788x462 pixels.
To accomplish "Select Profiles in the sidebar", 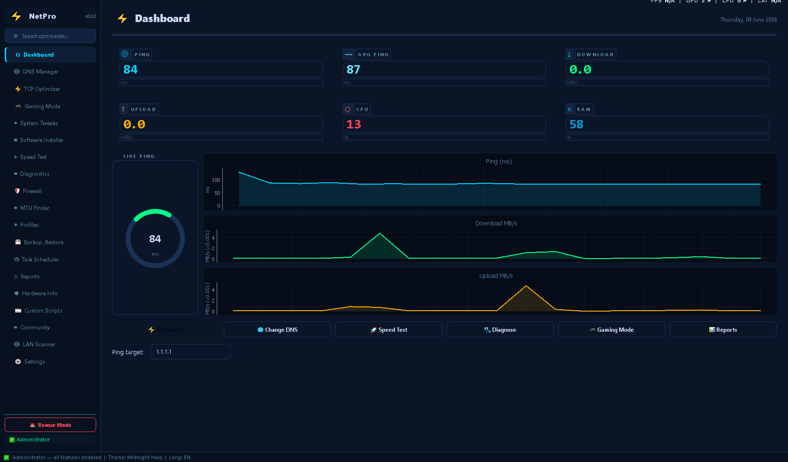I will [51, 225].
